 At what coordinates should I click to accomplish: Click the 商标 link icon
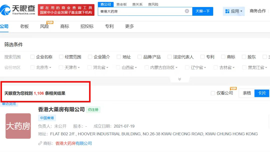40,143
